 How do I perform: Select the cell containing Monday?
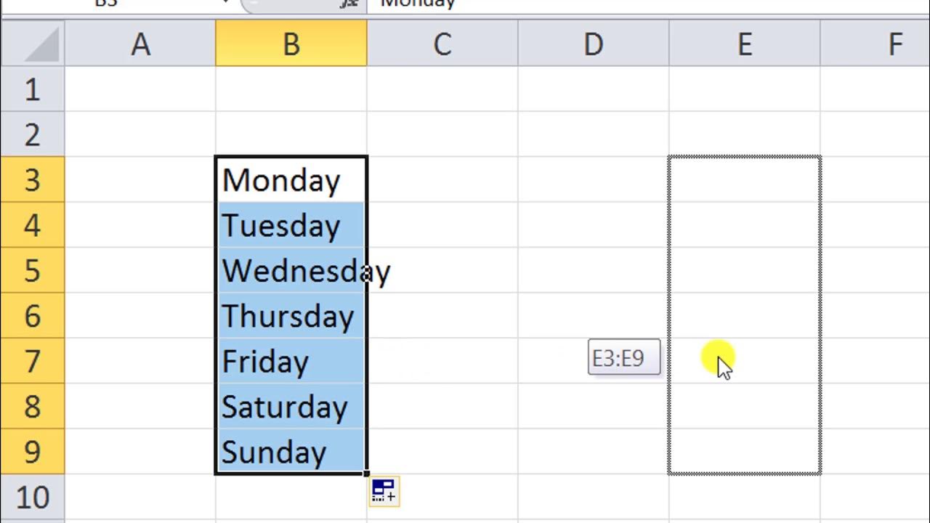click(291, 179)
